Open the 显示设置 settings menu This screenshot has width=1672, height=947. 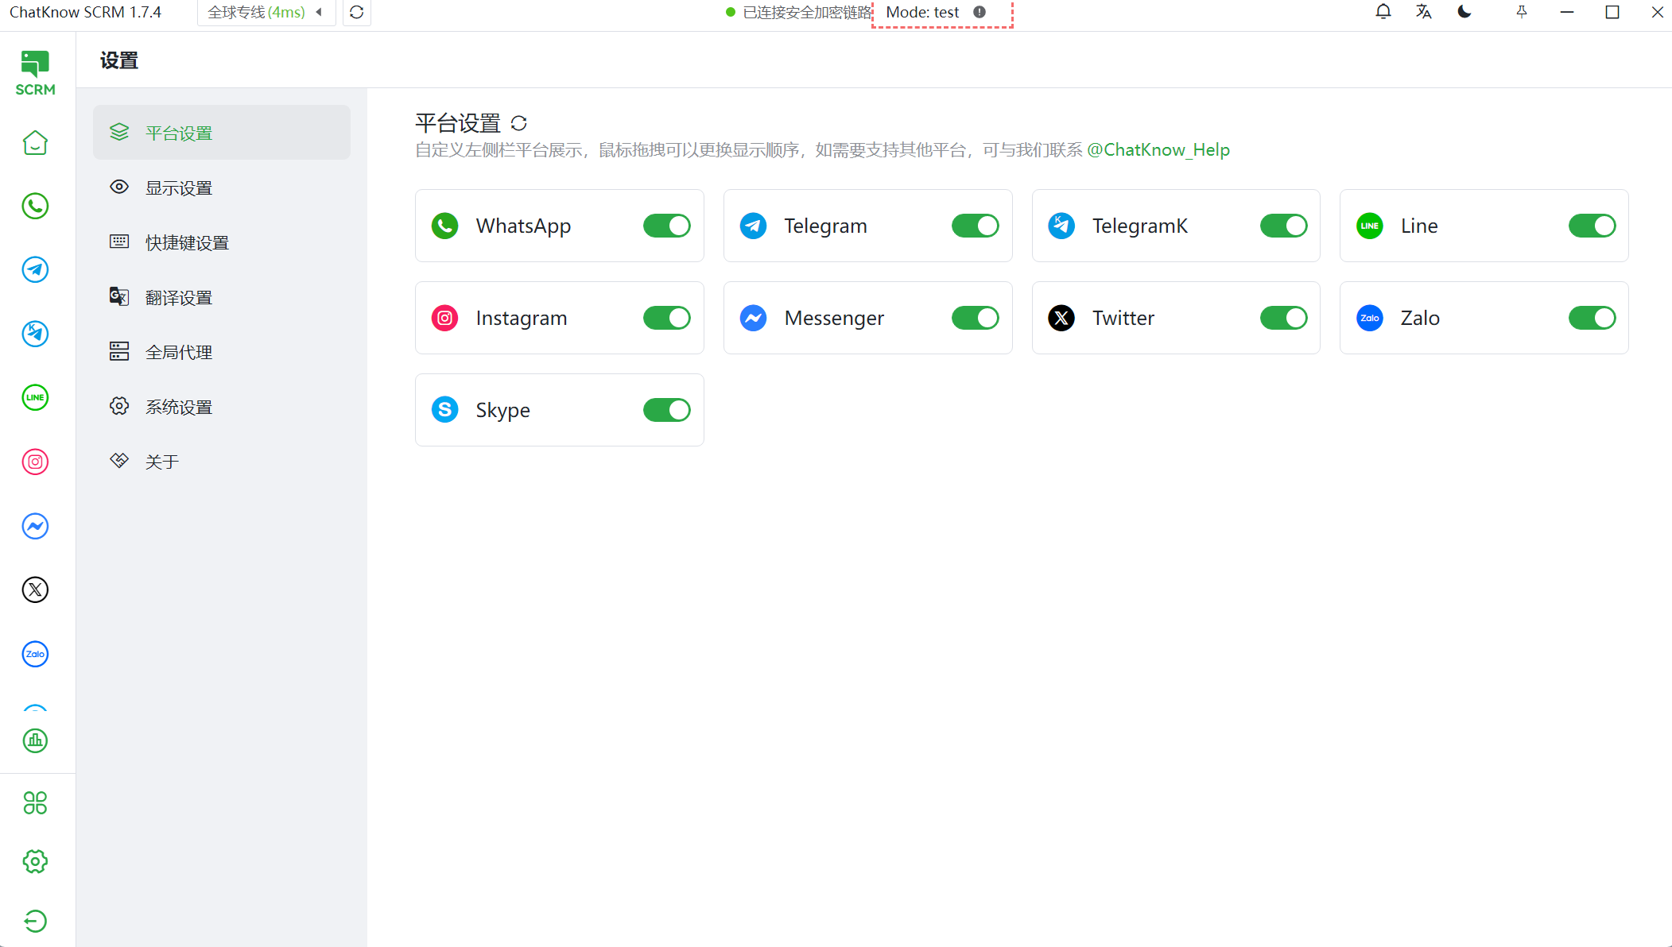pos(179,188)
